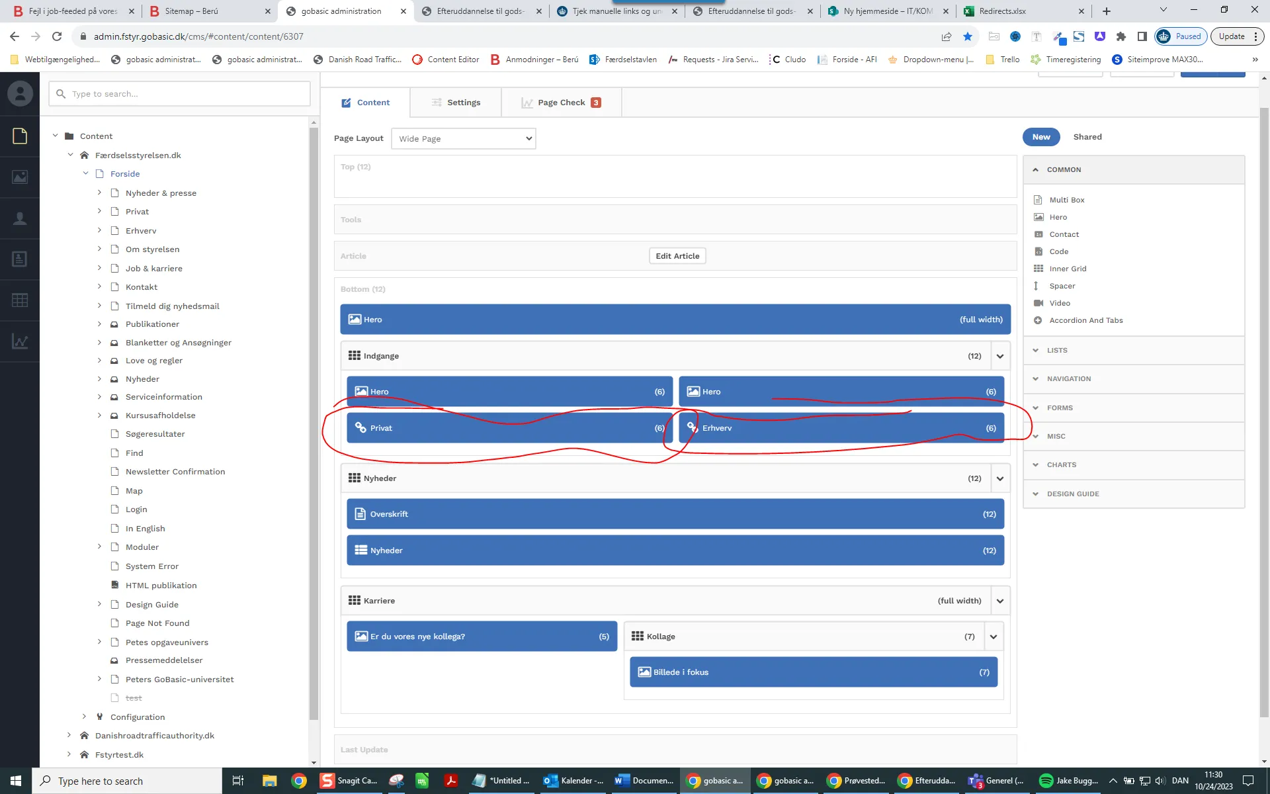
Task: Expand the LISTS component group
Action: click(1056, 351)
